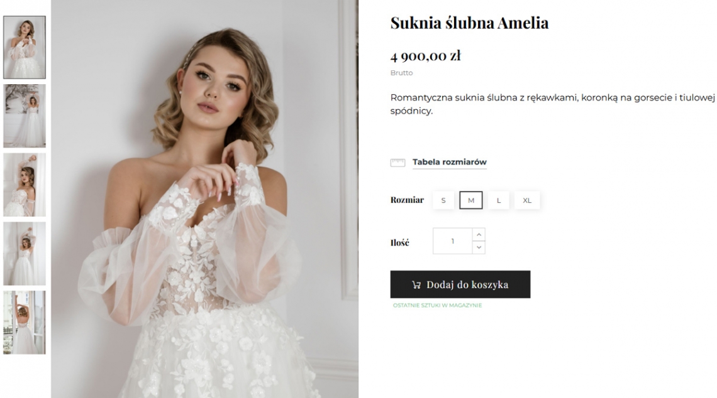Click the 4 900,00 zł price
This screenshot has width=717, height=398.
(x=425, y=56)
